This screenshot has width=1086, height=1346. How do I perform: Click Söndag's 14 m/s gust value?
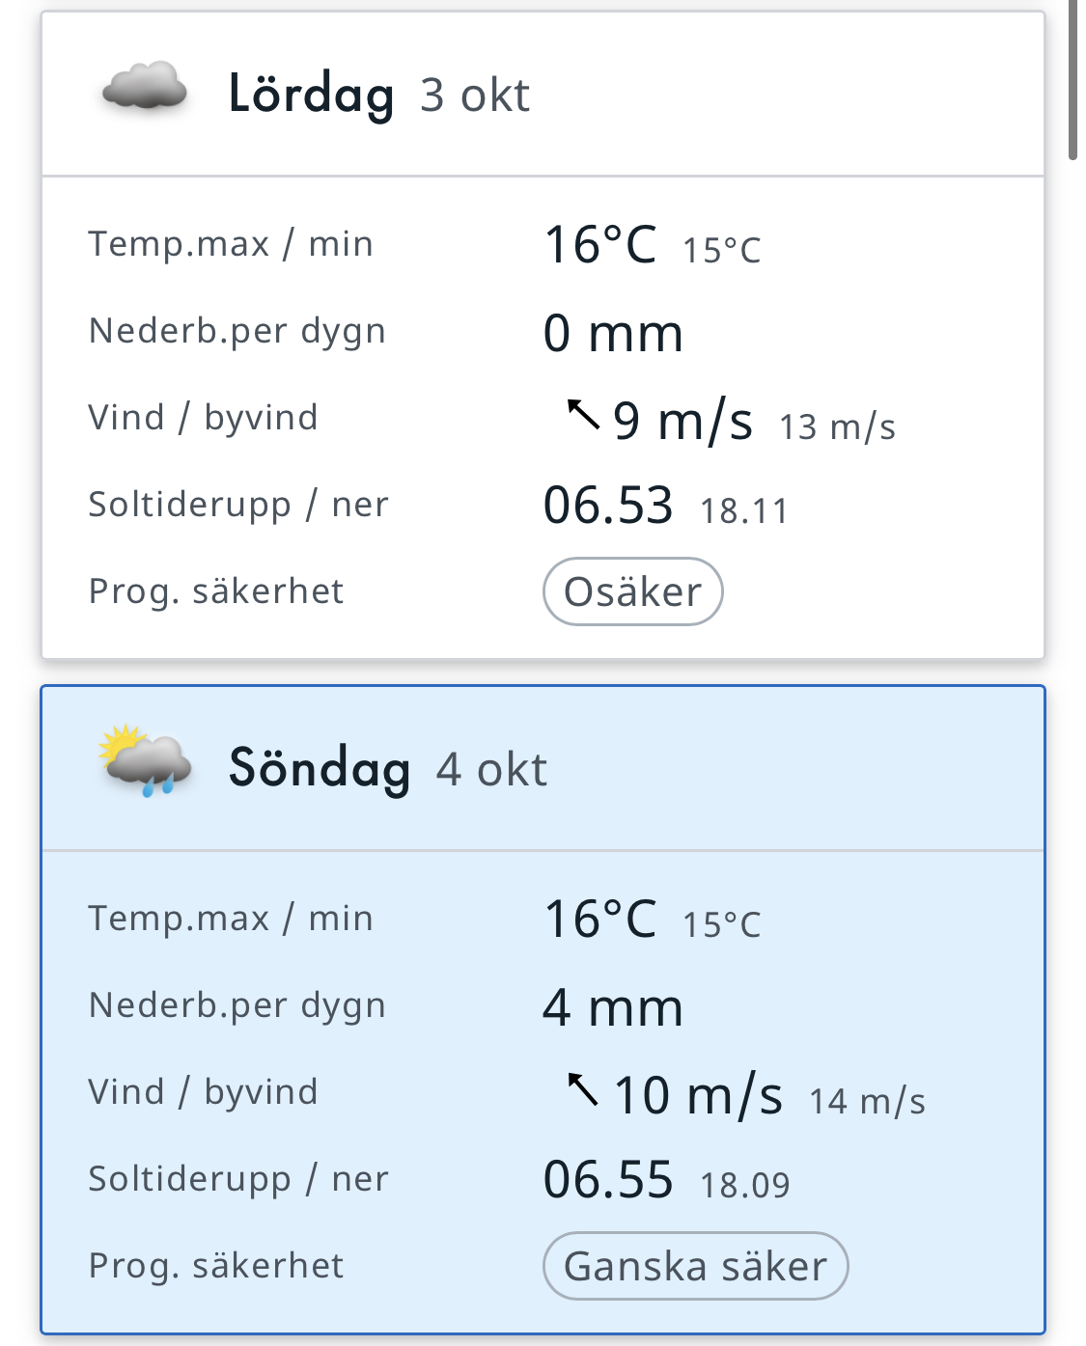click(867, 1101)
